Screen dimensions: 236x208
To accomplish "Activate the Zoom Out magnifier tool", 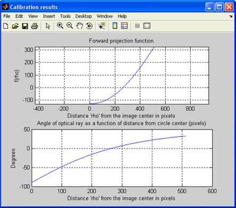I will tap(70, 26).
